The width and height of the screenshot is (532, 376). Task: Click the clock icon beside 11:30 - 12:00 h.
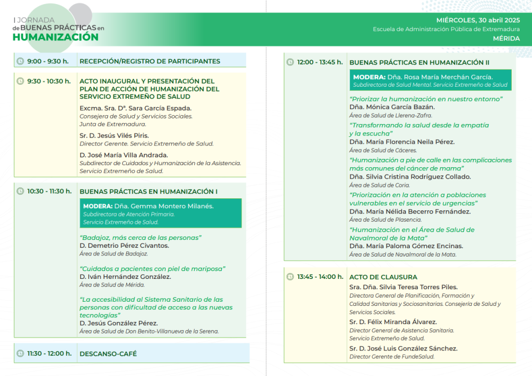[20, 354]
